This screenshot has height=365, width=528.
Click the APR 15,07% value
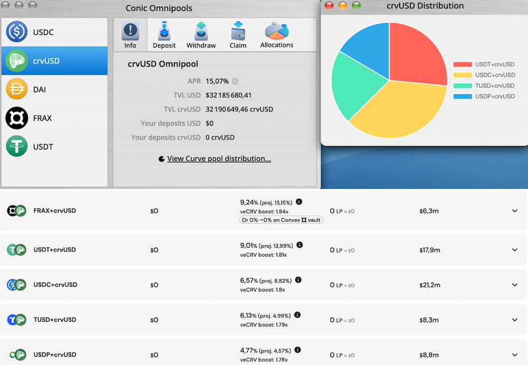click(217, 81)
